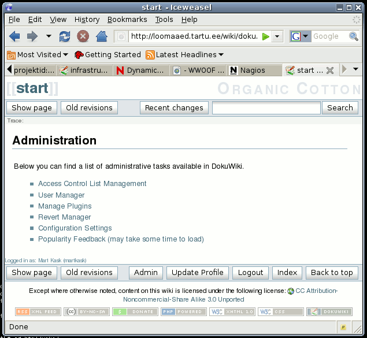Expand the Latest Headlines feed
The width and height of the screenshot is (367, 338).
pyautogui.click(x=185, y=55)
